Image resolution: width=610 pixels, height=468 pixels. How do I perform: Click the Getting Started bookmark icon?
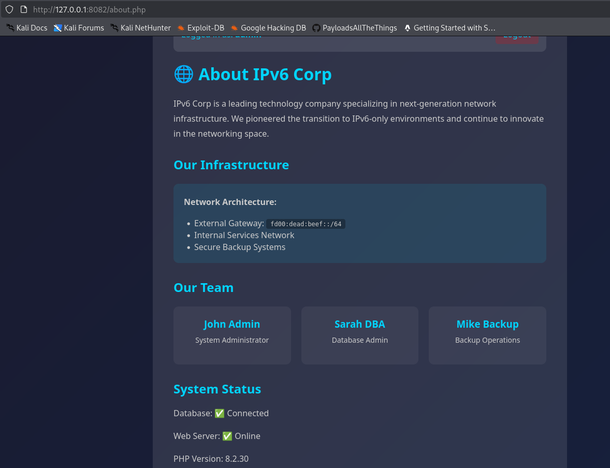tap(408, 28)
